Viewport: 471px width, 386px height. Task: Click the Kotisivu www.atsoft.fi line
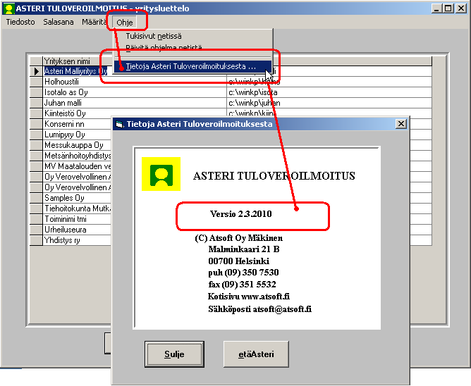pyautogui.click(x=249, y=297)
